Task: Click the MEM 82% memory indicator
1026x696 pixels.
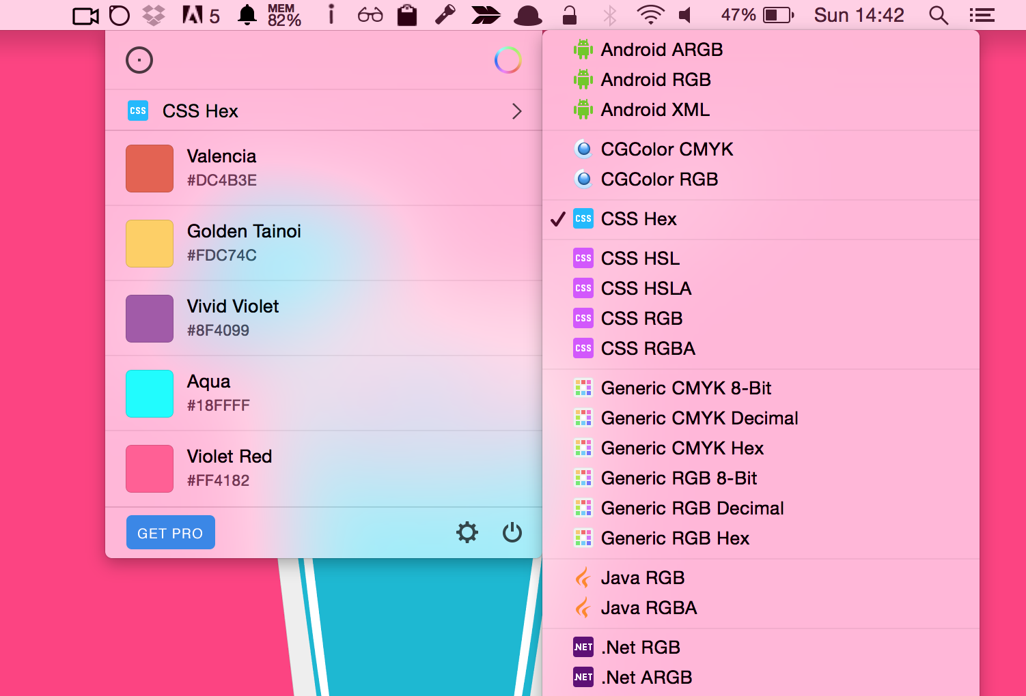Action: (284, 15)
